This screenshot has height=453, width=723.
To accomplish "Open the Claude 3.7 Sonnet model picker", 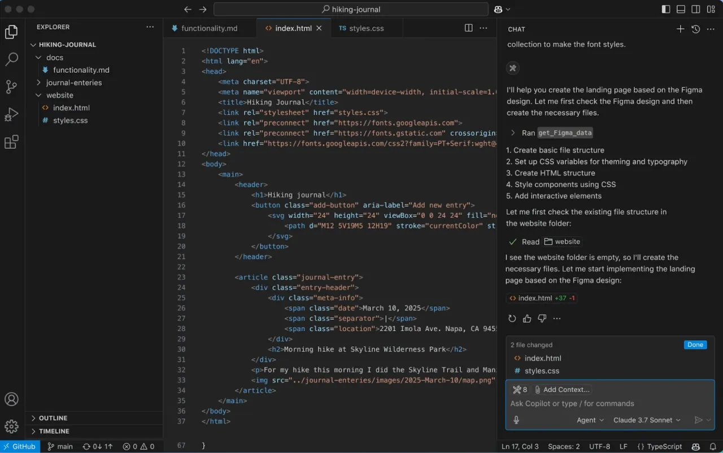I will (646, 420).
